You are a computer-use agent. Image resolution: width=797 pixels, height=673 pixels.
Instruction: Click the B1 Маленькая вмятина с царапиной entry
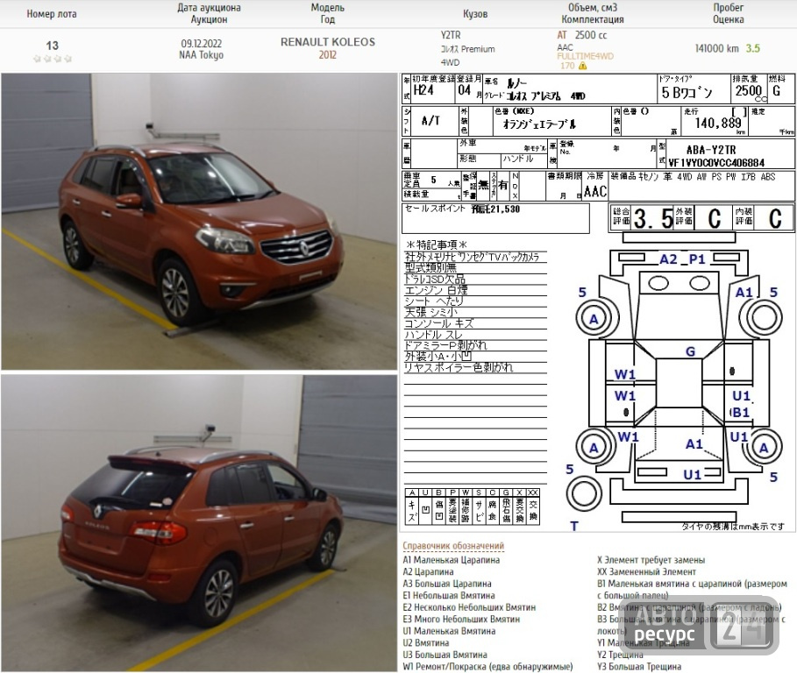[692, 590]
